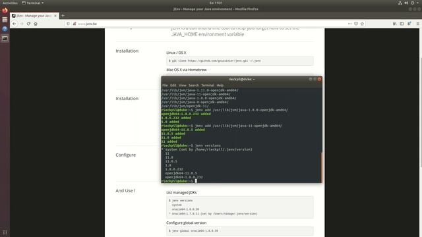Minimize the terminal window
Viewport: 422px width, 237px height.
tap(311, 79)
